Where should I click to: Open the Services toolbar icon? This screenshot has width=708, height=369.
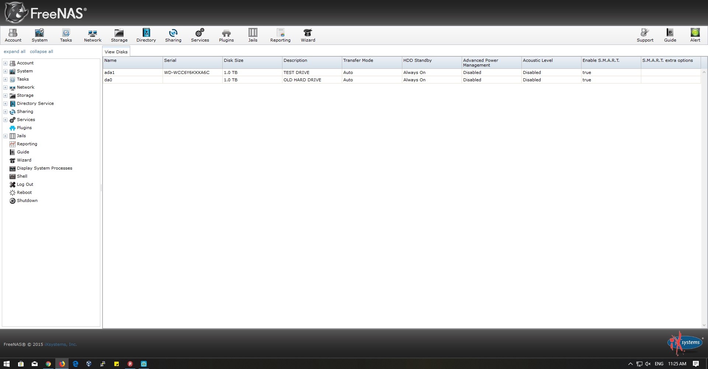[x=200, y=35]
